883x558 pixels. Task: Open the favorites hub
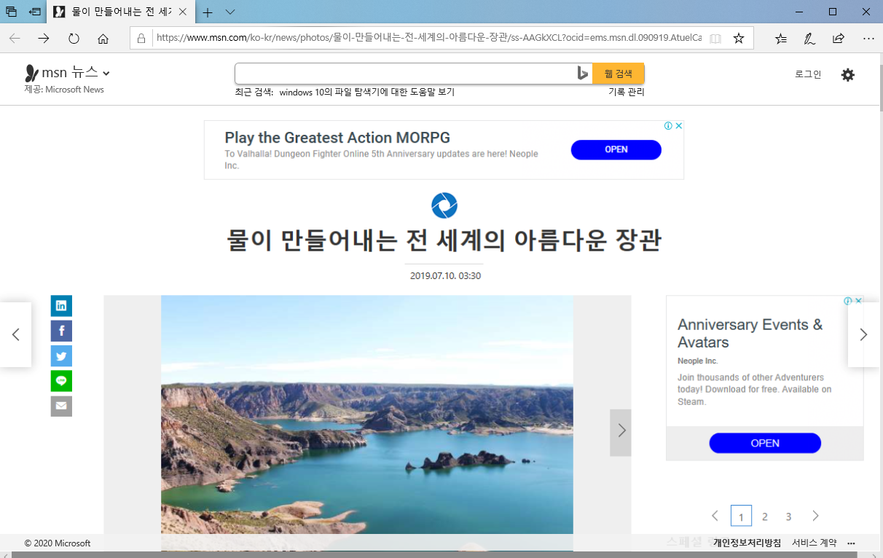coord(781,39)
